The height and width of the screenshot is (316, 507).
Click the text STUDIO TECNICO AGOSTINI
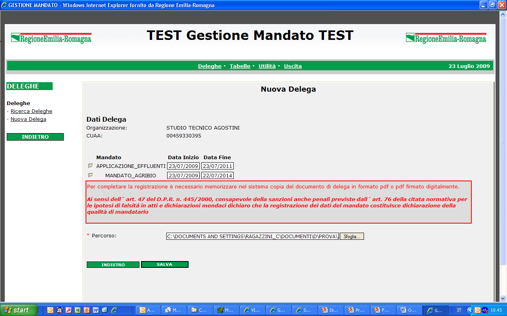point(203,128)
